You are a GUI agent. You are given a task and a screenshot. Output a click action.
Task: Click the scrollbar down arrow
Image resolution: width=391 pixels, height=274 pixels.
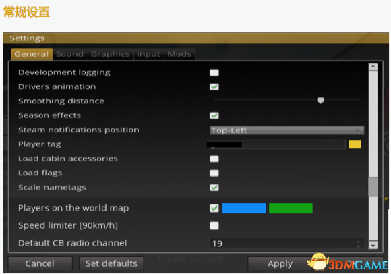click(373, 245)
